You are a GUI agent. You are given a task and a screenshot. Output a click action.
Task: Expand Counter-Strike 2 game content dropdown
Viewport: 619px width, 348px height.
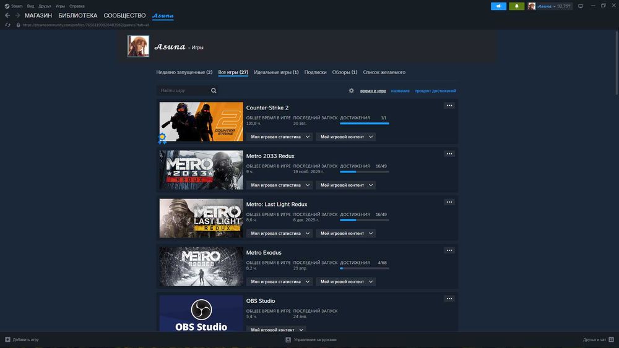pos(346,137)
